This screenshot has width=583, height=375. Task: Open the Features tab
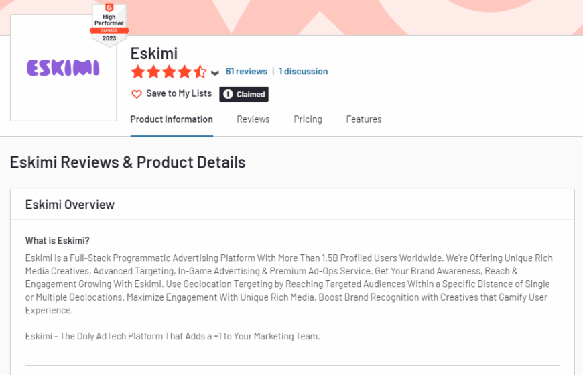click(364, 119)
